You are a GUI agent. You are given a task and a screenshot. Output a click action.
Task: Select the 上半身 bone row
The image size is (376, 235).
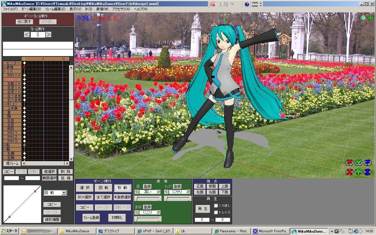pos(12,108)
